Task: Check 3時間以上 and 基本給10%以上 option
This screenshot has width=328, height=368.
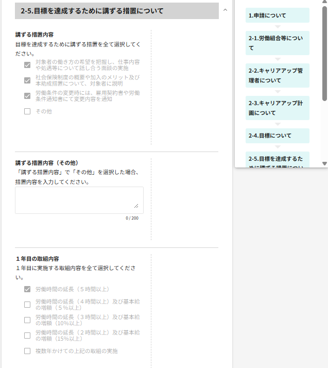Action: click(x=27, y=320)
